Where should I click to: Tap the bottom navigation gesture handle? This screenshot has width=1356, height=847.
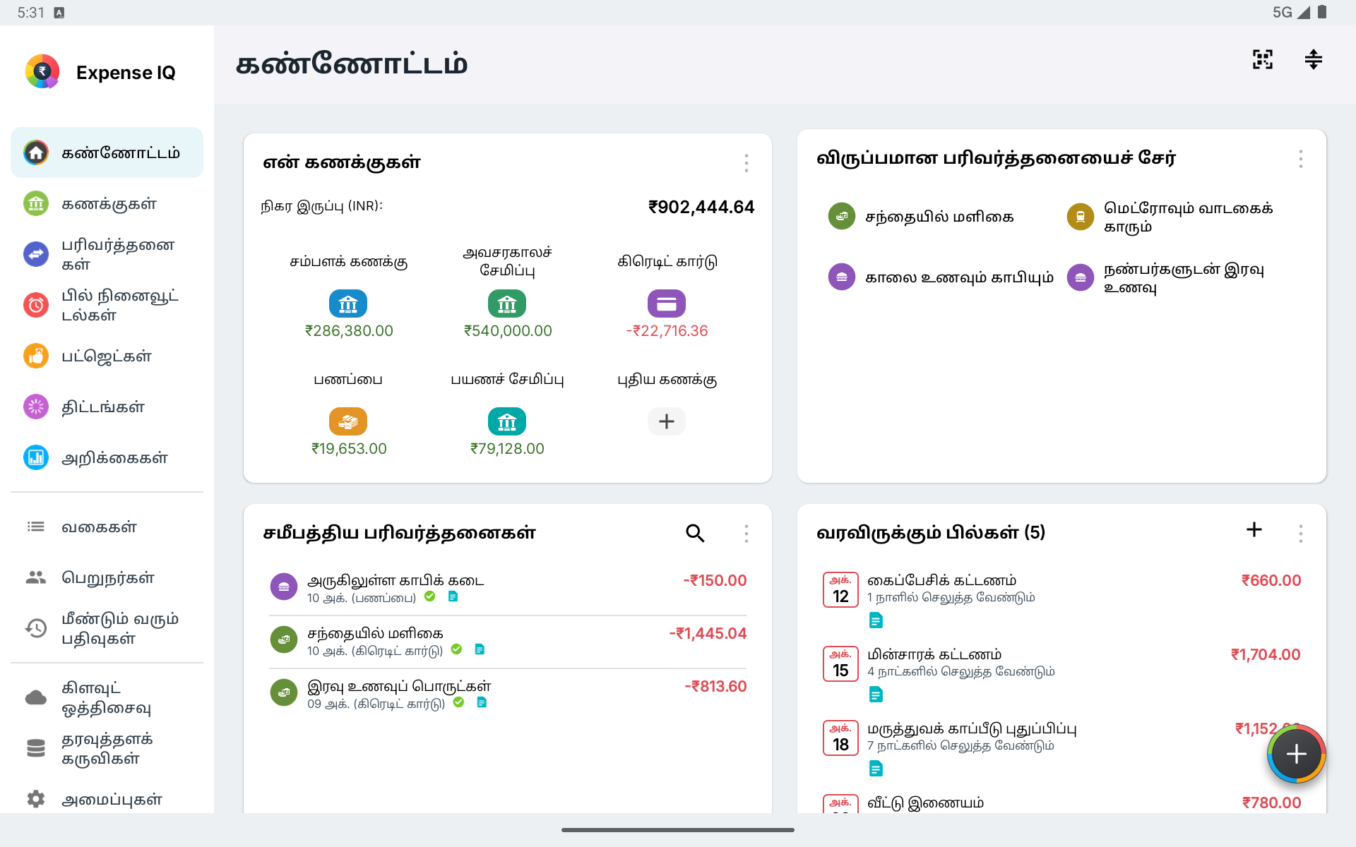678,830
